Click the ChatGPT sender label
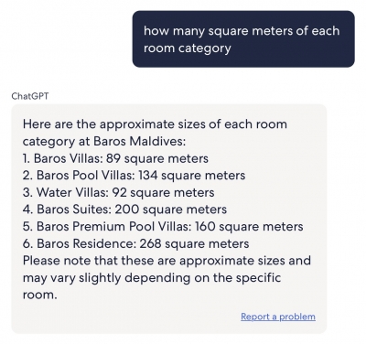Viewport: 366px width, 344px height. (x=30, y=96)
